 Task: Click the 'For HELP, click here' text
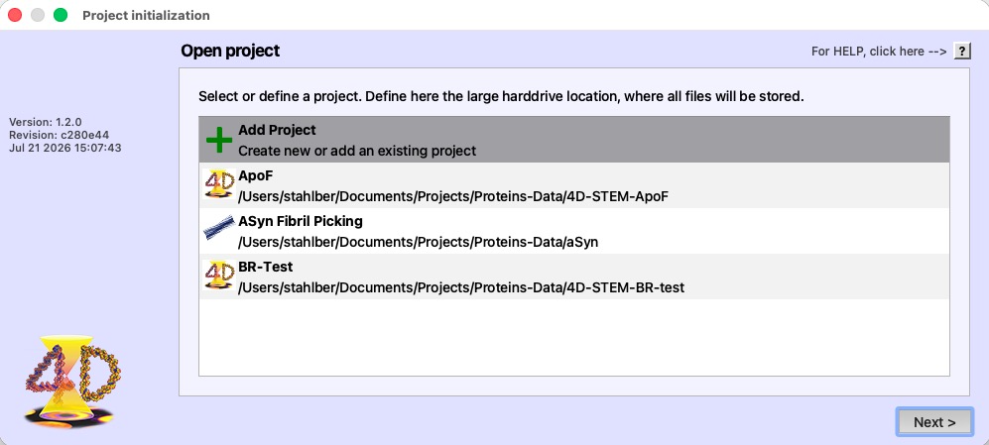coord(879,52)
